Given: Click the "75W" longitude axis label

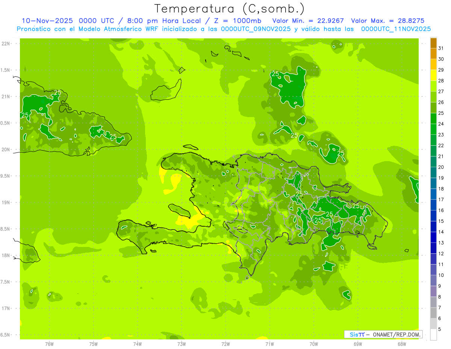Looking at the screenshot, I should click(94, 344).
